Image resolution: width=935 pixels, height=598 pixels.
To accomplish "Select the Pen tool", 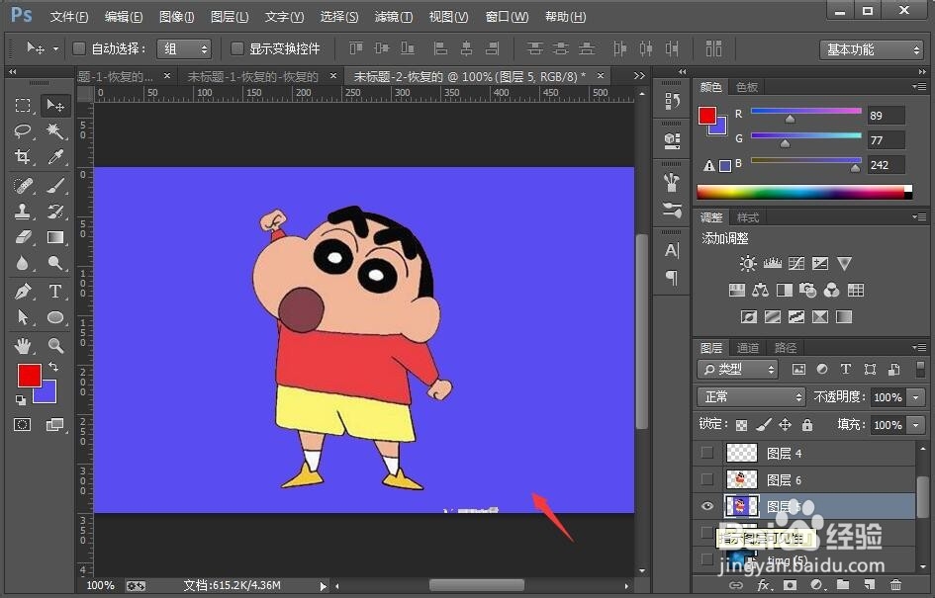I will click(x=23, y=292).
